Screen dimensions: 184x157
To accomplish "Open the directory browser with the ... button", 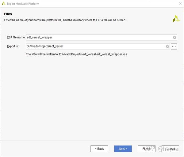I will click(174, 46).
